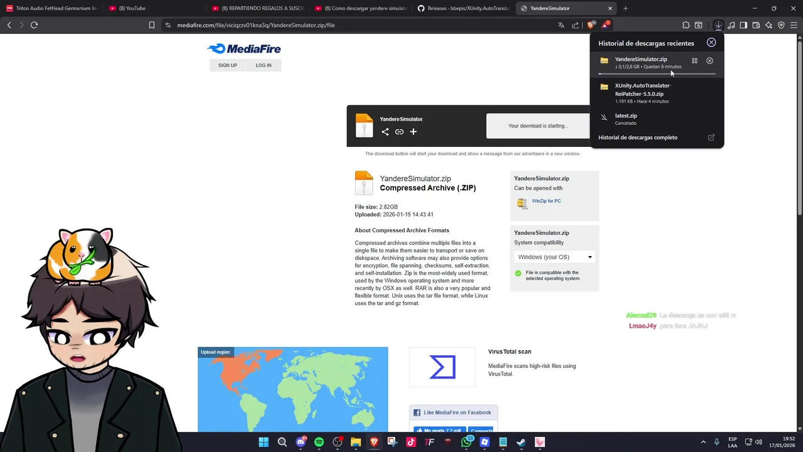Click browser Downloads toolbar button

[718, 25]
